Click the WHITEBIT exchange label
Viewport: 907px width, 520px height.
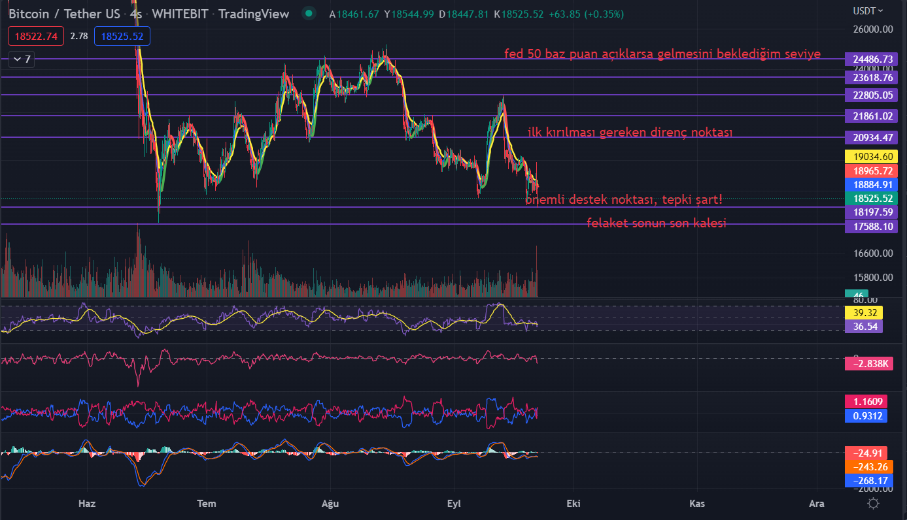180,14
